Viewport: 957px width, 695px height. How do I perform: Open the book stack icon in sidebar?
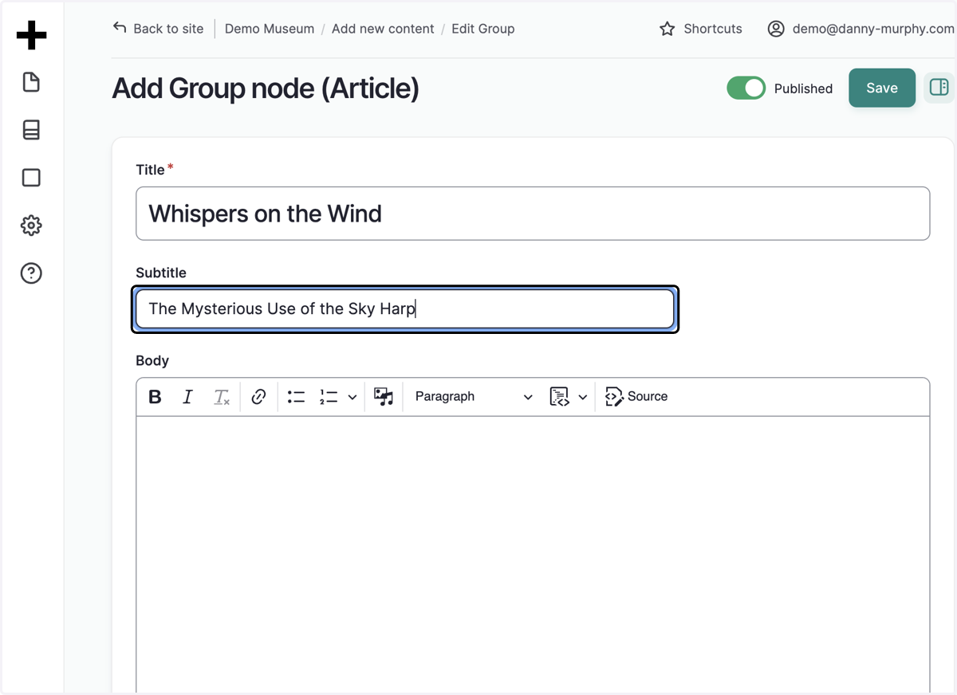(31, 130)
